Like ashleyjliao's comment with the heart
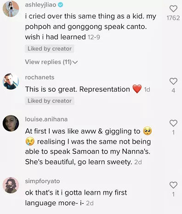Image resolution: width=182 pixels, height=214 pixels. click(173, 9)
